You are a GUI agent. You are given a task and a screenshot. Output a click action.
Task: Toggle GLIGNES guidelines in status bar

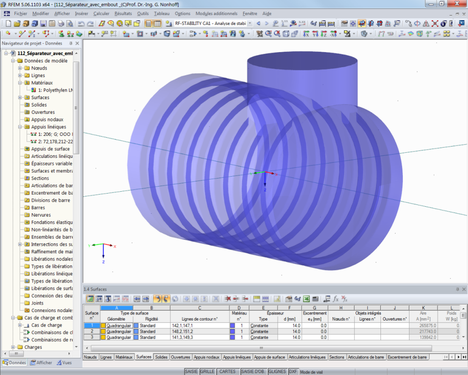click(x=277, y=371)
